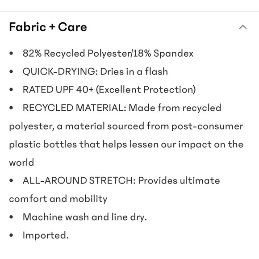Click bullet point beside QUICK-DRYING

click(11, 71)
